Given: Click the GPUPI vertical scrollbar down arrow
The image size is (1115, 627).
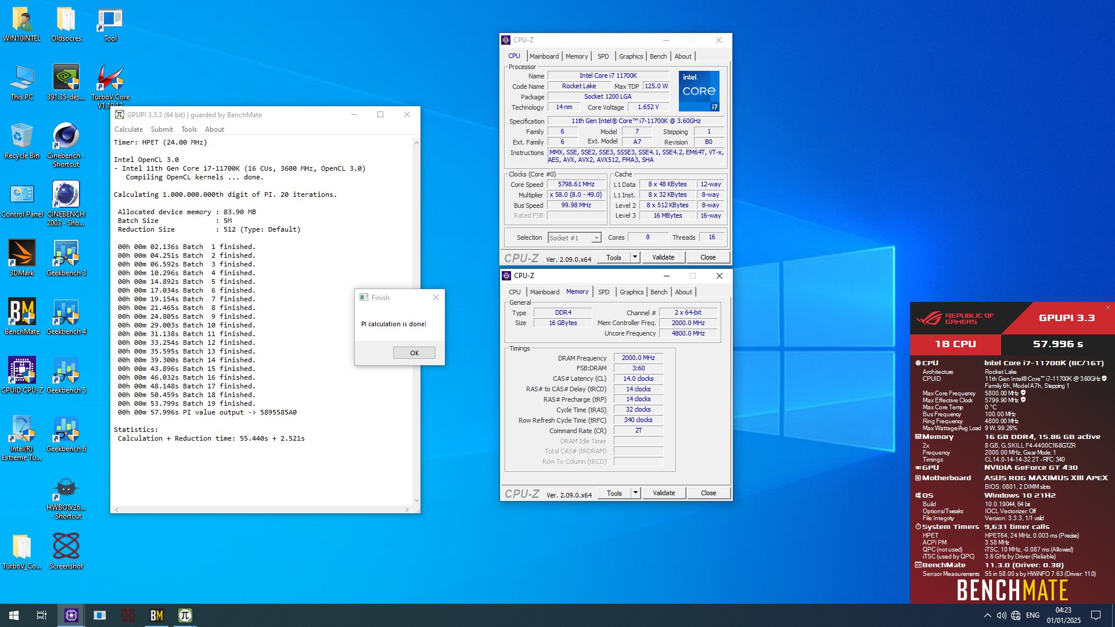Looking at the screenshot, I should click(416, 500).
